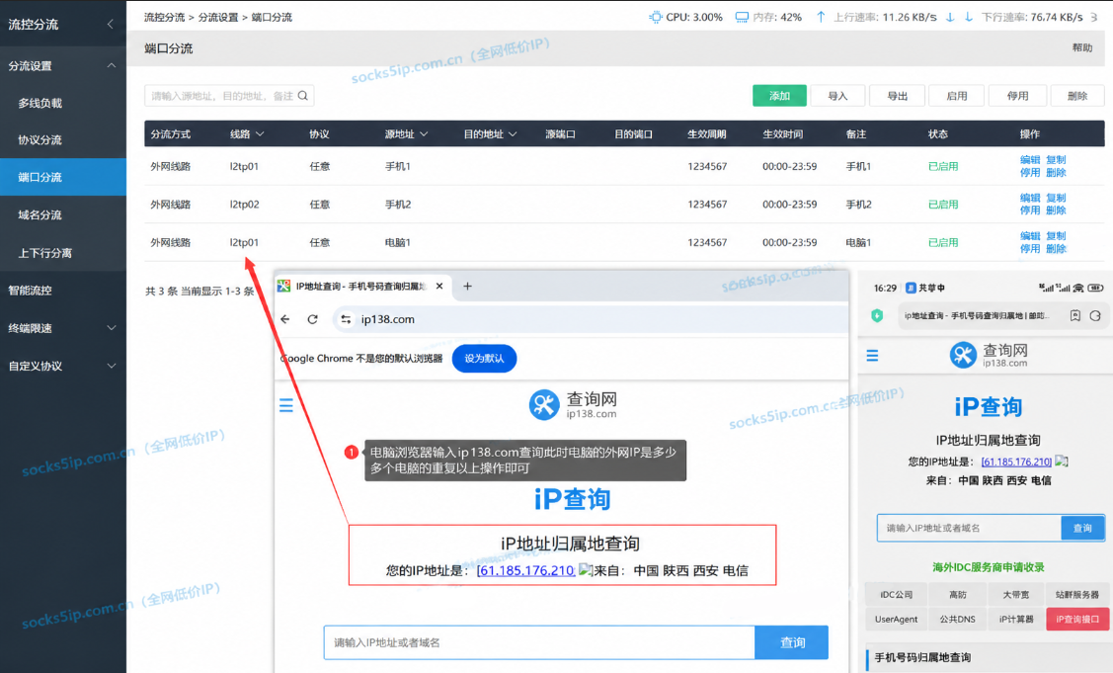Edit the 电脑1 rule
Screen dimensions: 1113x673
pyautogui.click(x=1030, y=236)
